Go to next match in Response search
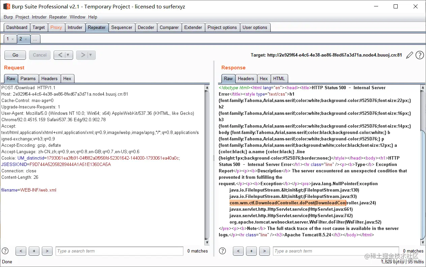The width and height of the screenshot is (426, 267). (x=265, y=251)
